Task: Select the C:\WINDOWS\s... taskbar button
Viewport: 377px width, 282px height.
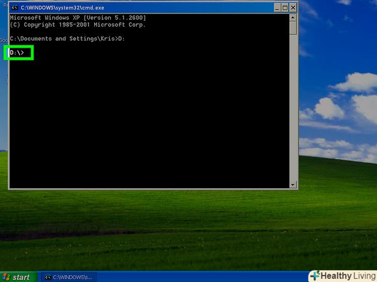Action: click(69, 277)
